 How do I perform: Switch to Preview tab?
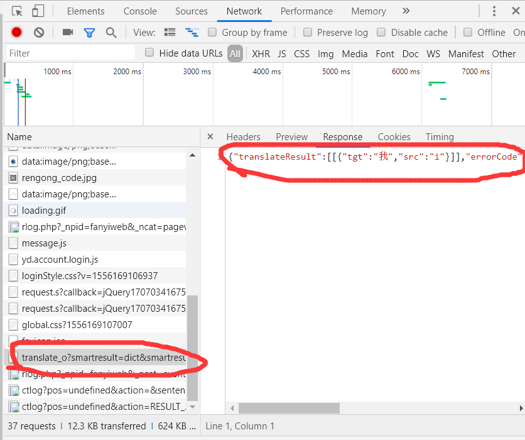pos(291,137)
